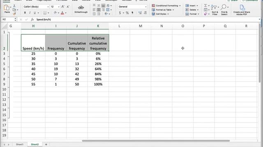Screen dimensions: 263x147
Task: Toggle Italic formatting
Action: [x=30, y=13]
